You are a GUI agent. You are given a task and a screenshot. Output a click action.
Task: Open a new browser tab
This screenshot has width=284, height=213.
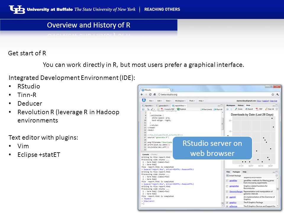coord(172,90)
